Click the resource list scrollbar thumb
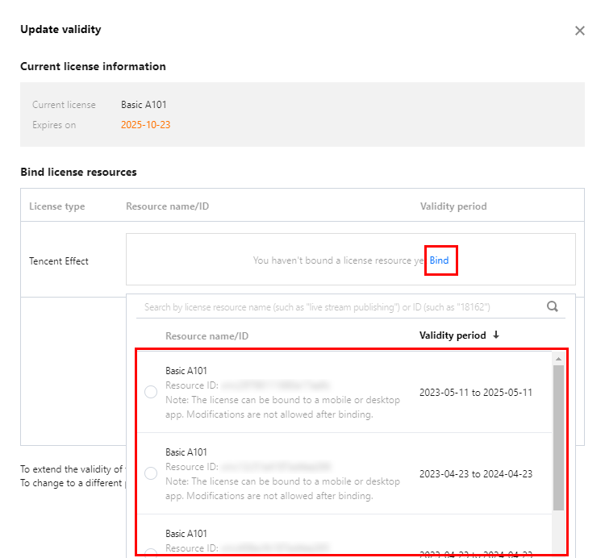Image resolution: width=605 pixels, height=558 pixels. point(558,435)
